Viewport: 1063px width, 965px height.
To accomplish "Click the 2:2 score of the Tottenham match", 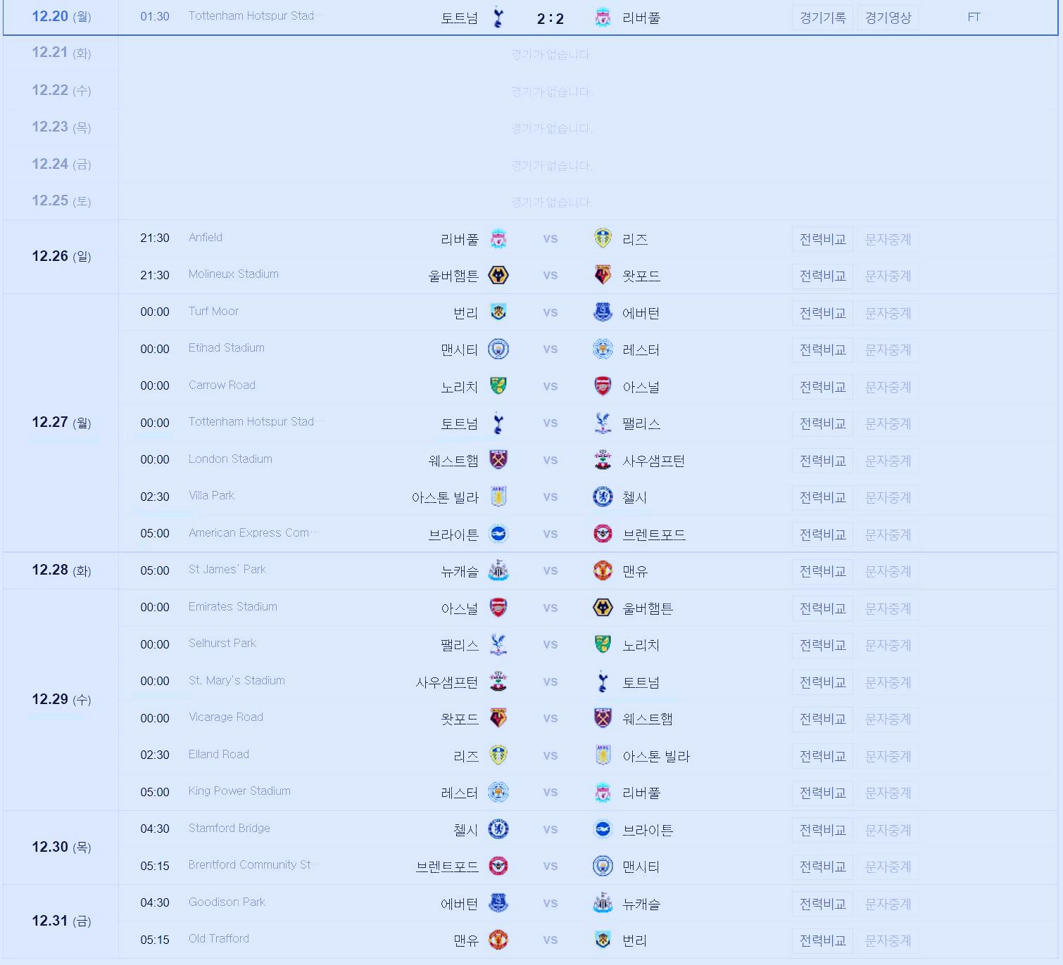I will coord(551,17).
